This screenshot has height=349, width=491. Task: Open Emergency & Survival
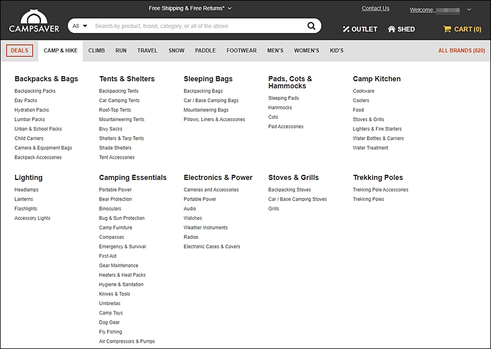click(x=122, y=246)
